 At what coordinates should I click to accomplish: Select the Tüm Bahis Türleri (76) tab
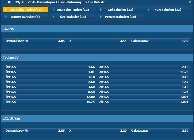pyautogui.click(x=25, y=10)
